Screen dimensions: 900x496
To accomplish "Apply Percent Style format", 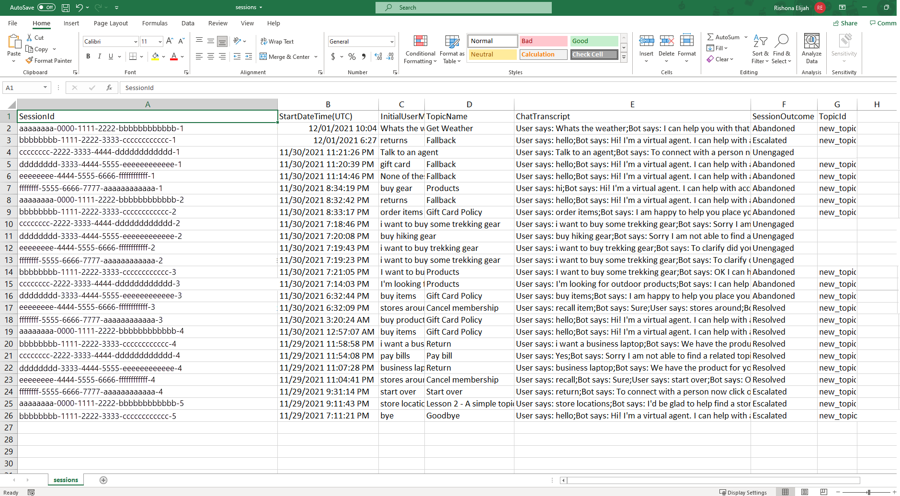I will 352,56.
